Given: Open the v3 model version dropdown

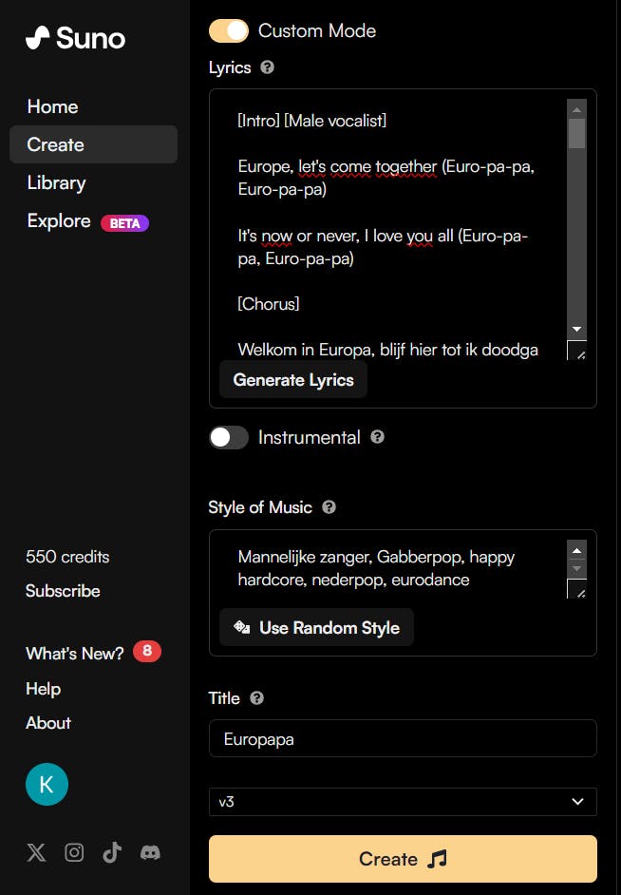Looking at the screenshot, I should pyautogui.click(x=403, y=801).
